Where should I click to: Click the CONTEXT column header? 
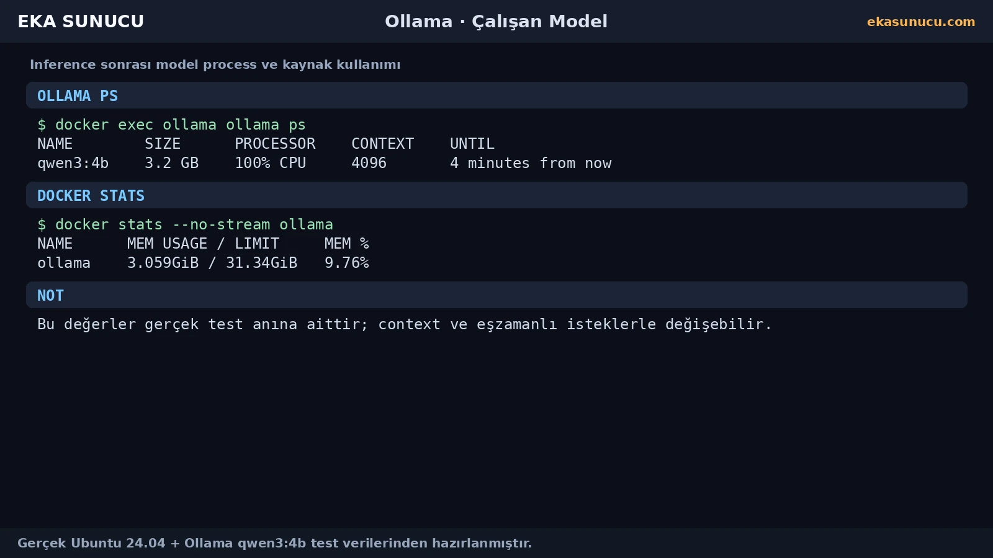382,144
